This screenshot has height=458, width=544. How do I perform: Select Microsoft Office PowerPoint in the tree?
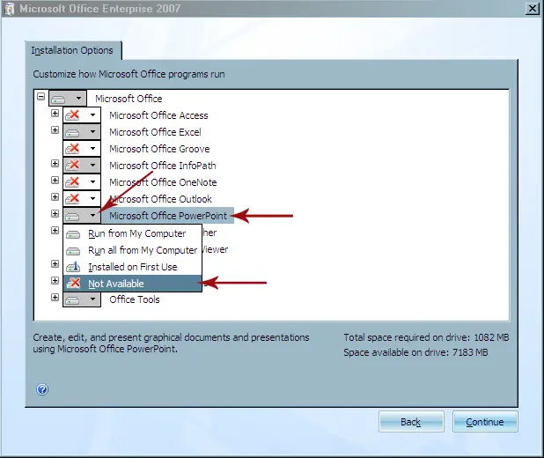click(168, 216)
